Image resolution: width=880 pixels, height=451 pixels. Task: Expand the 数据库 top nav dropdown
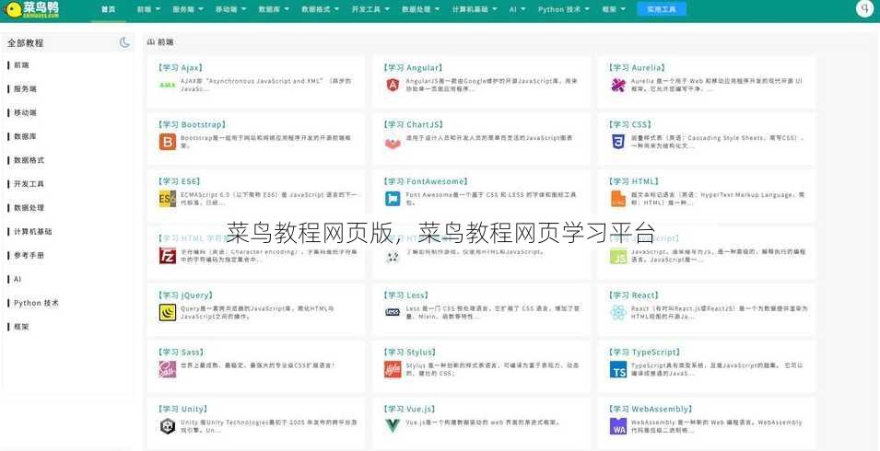274,9
